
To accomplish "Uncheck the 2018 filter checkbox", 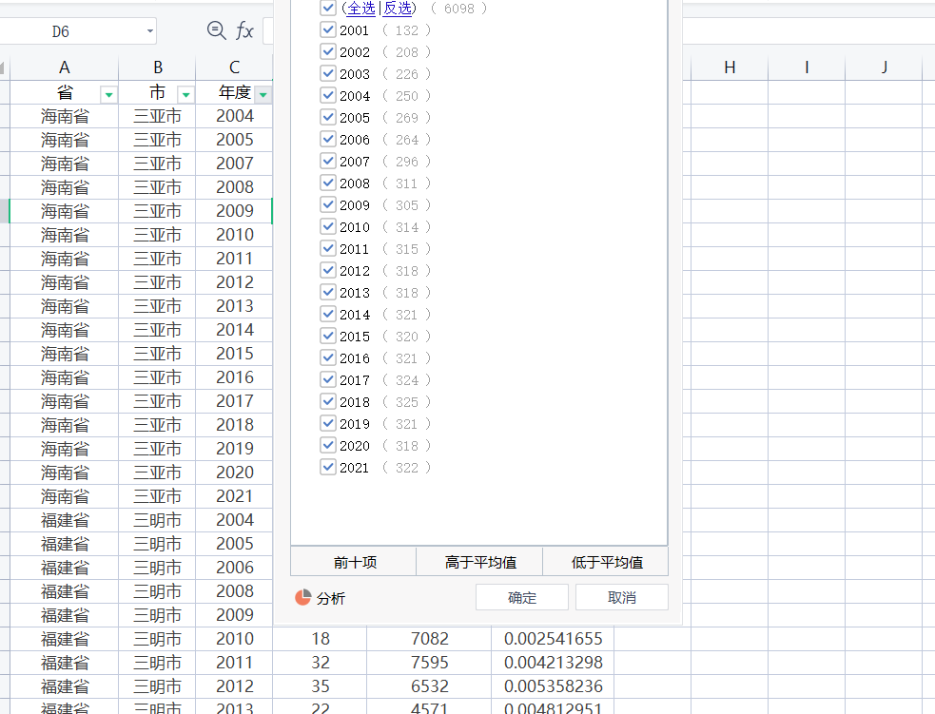I will [x=328, y=401].
